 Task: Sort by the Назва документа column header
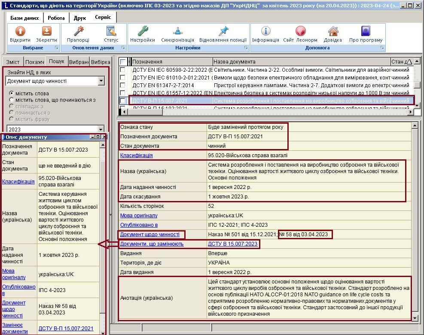coord(302,62)
